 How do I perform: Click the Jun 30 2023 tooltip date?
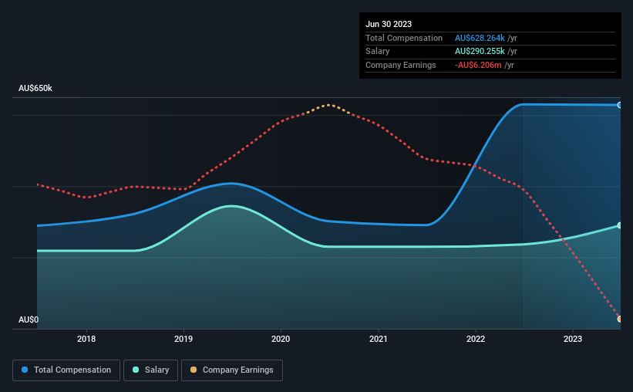(389, 24)
